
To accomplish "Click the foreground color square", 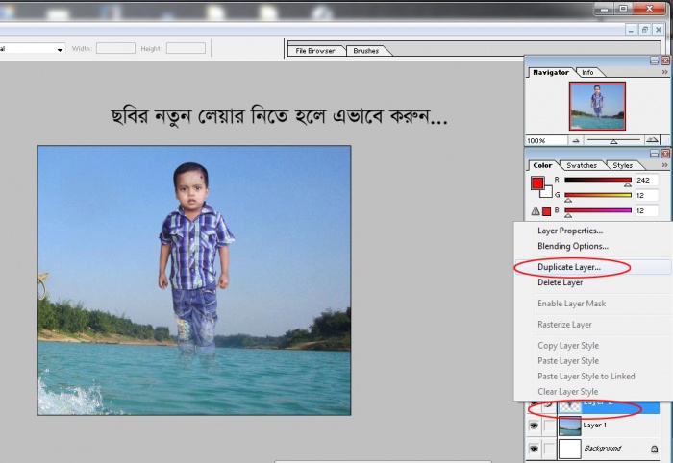I will pos(537,183).
